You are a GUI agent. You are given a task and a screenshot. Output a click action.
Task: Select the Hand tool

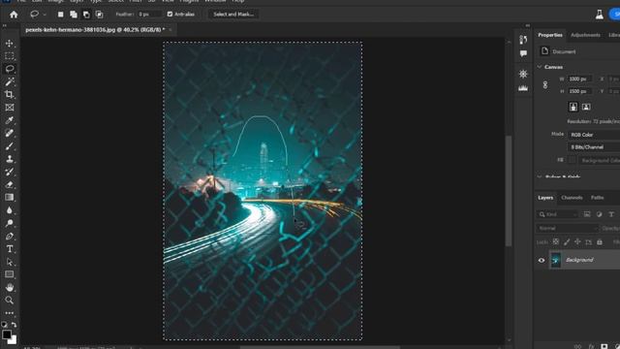tap(10, 287)
